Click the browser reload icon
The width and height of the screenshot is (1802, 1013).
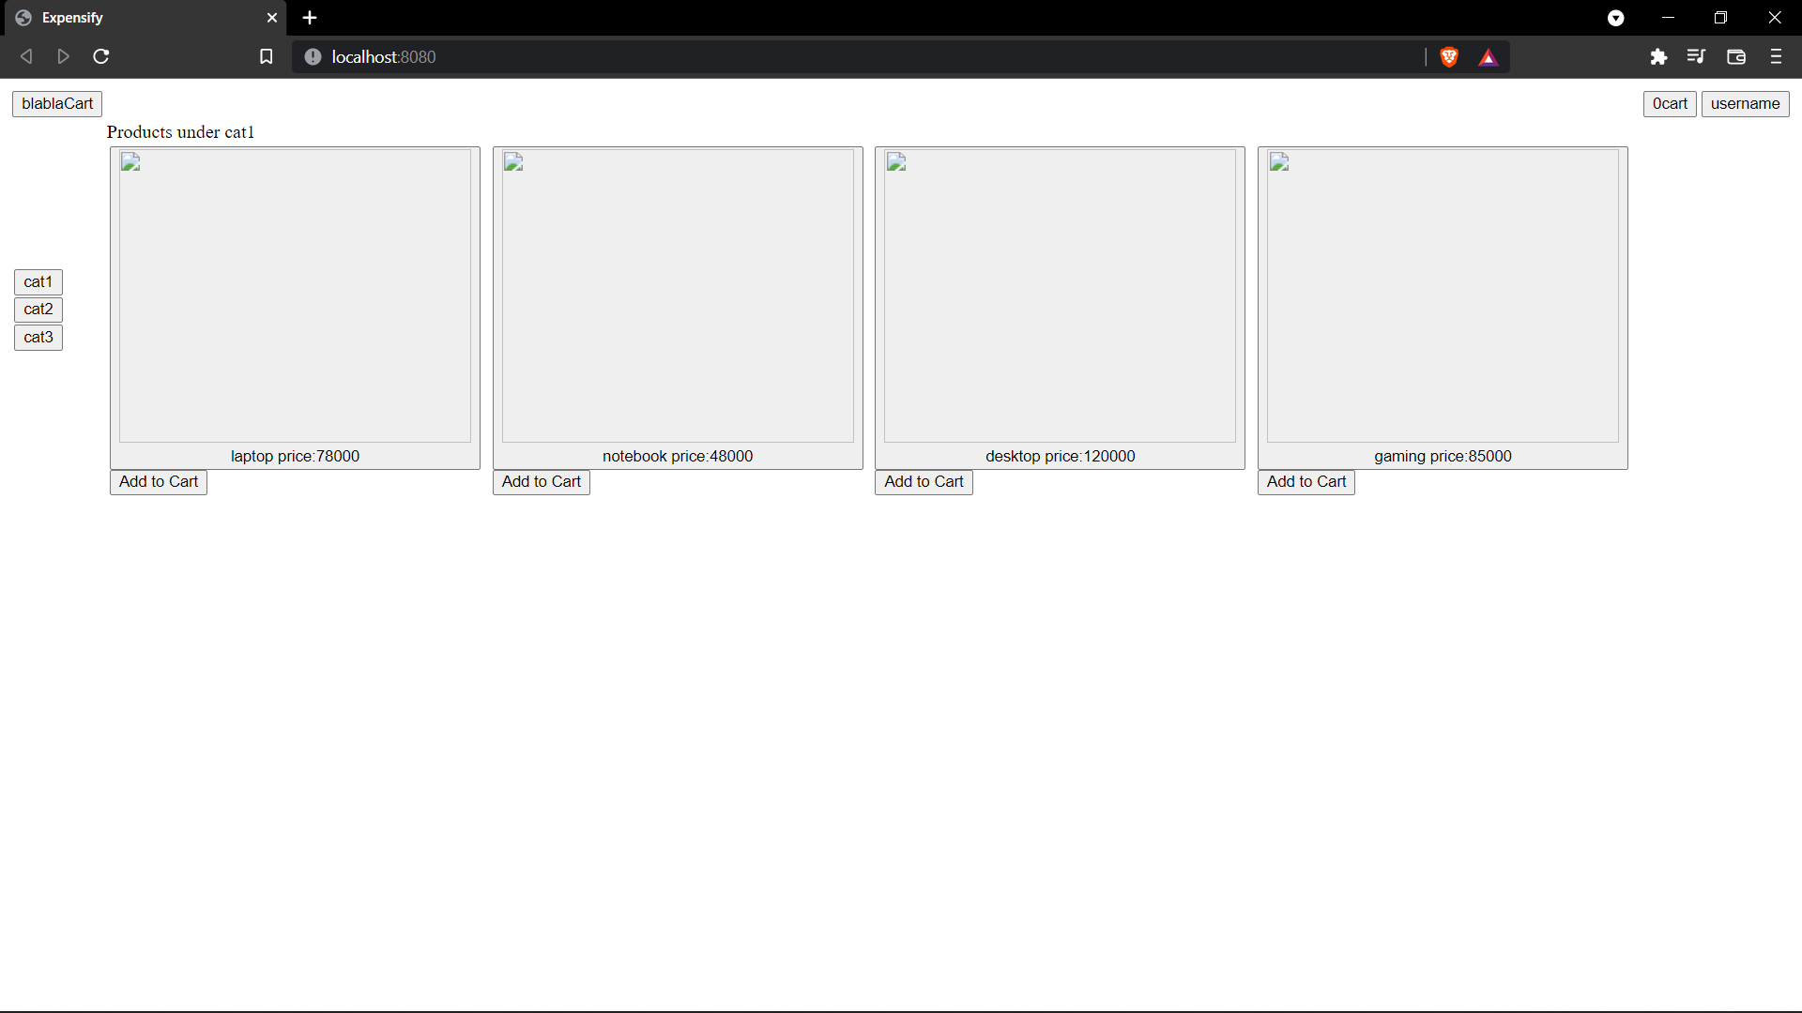pyautogui.click(x=101, y=57)
